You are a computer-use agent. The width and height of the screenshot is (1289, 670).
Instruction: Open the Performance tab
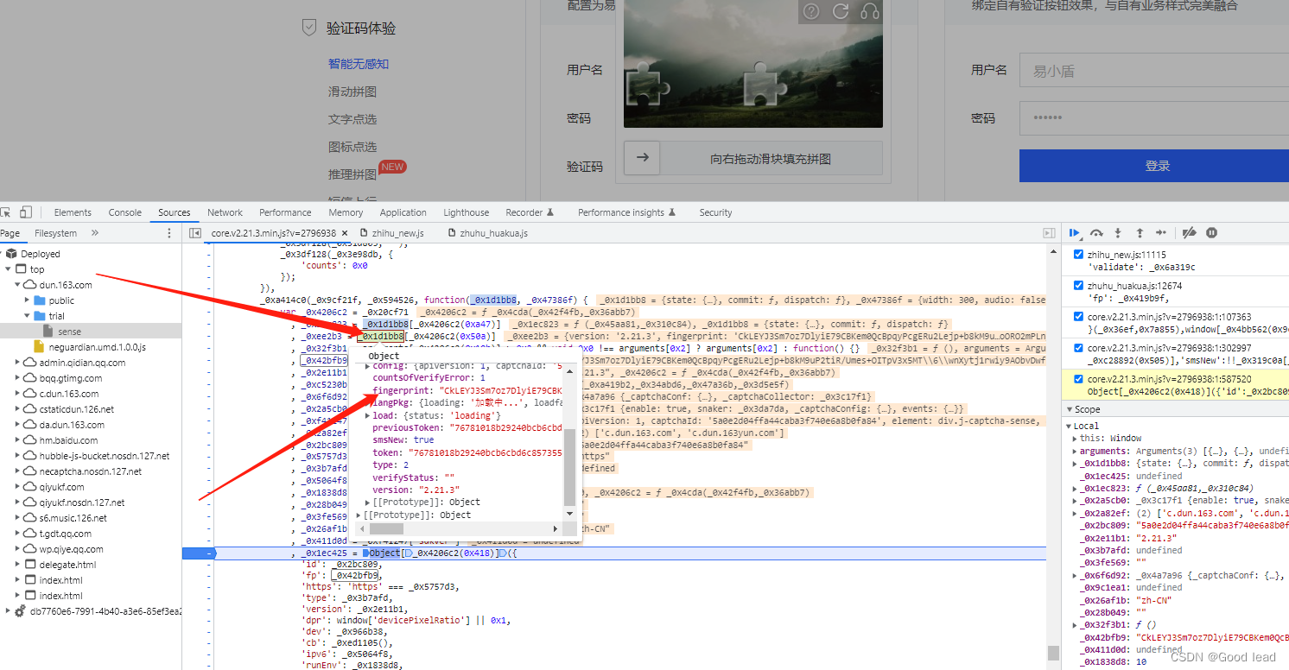[x=285, y=212]
